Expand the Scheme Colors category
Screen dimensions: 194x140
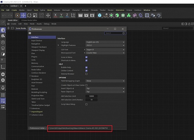pyautogui.click(x=30, y=115)
